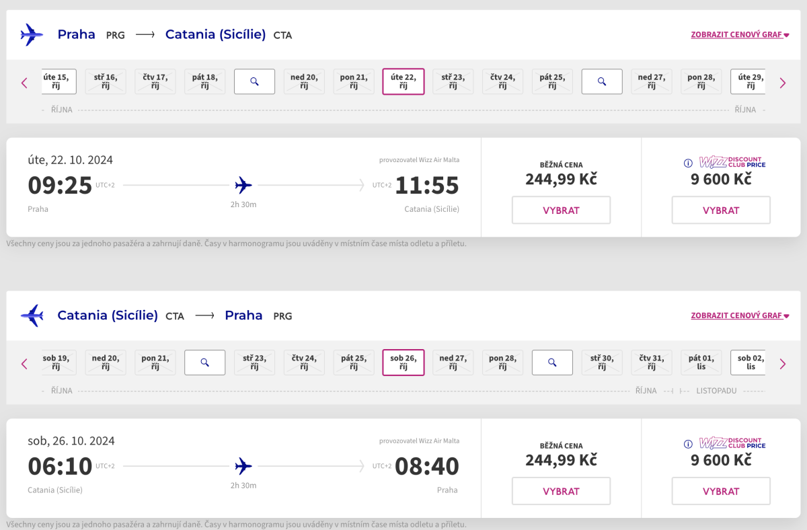Click search icon after pát 25 in outbound row
The width and height of the screenshot is (807, 530).
click(x=602, y=81)
